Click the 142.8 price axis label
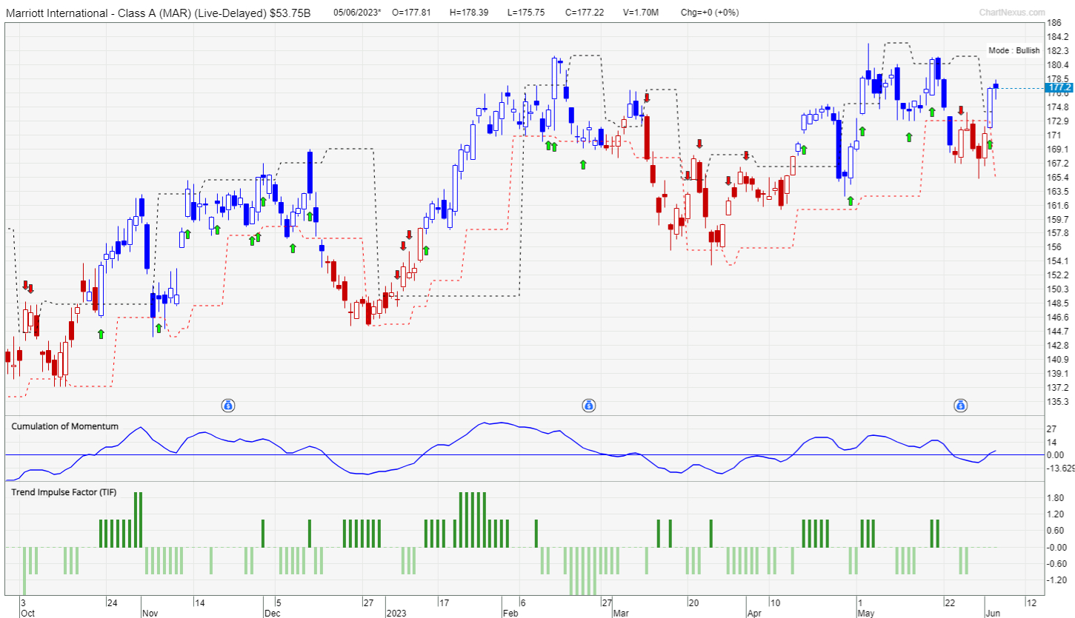This screenshot has height=618, width=1075. tap(1057, 346)
